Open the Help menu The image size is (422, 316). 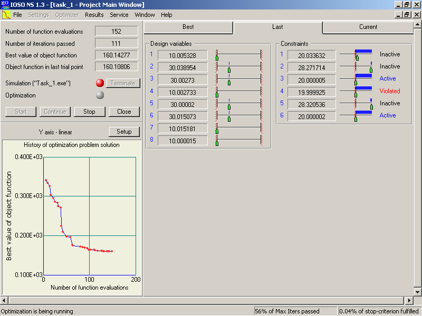[x=167, y=15]
